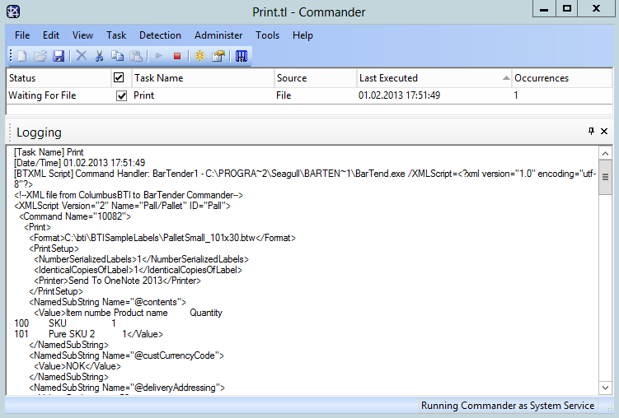Image resolution: width=619 pixels, height=418 pixels.
Task: Click the blue BarTender toolbar icon
Action: [x=242, y=56]
